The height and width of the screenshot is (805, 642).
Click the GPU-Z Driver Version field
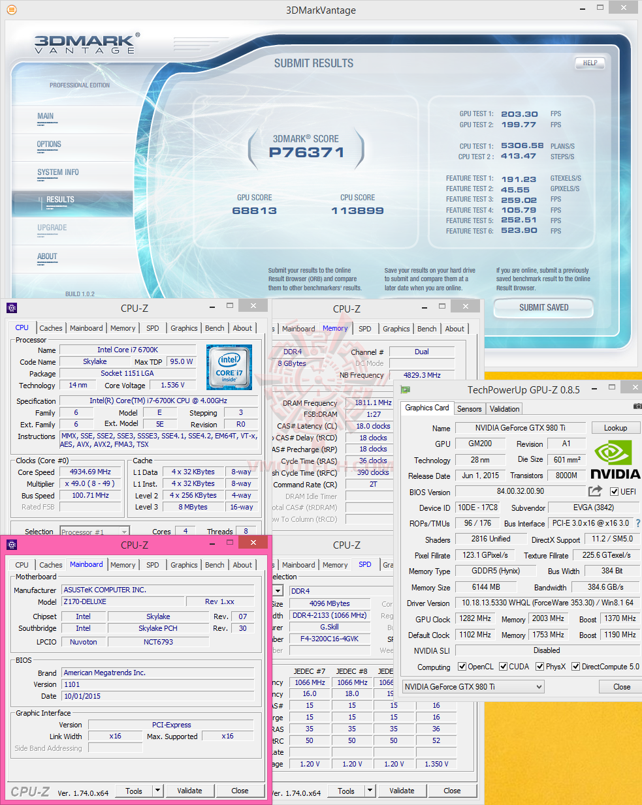point(547,603)
